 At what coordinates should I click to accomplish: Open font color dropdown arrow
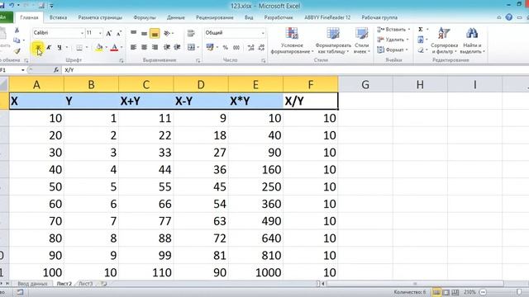tap(122, 48)
